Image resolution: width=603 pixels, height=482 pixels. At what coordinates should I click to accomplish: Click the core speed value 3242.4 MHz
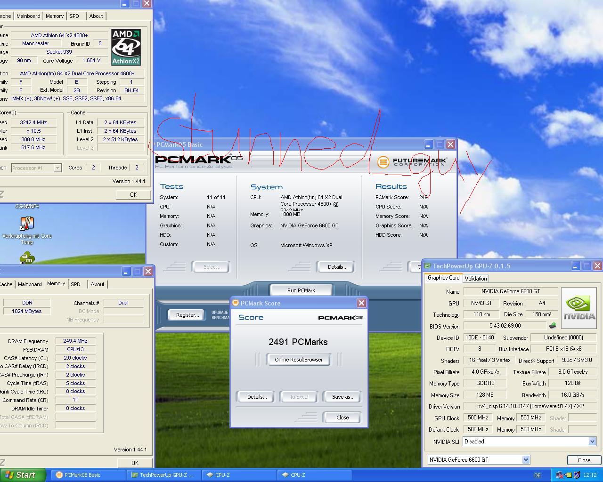click(33, 122)
